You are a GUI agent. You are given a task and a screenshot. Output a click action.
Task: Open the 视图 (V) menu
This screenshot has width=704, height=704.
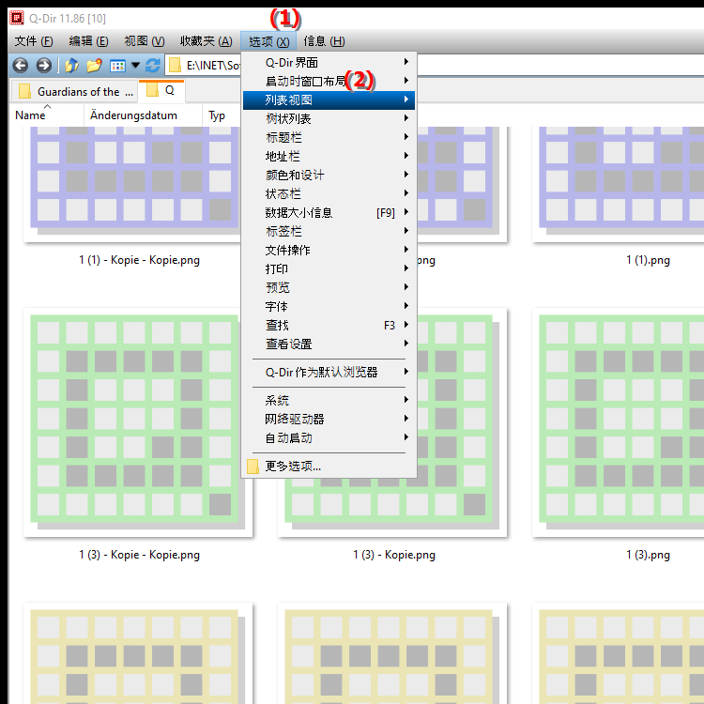tap(145, 41)
